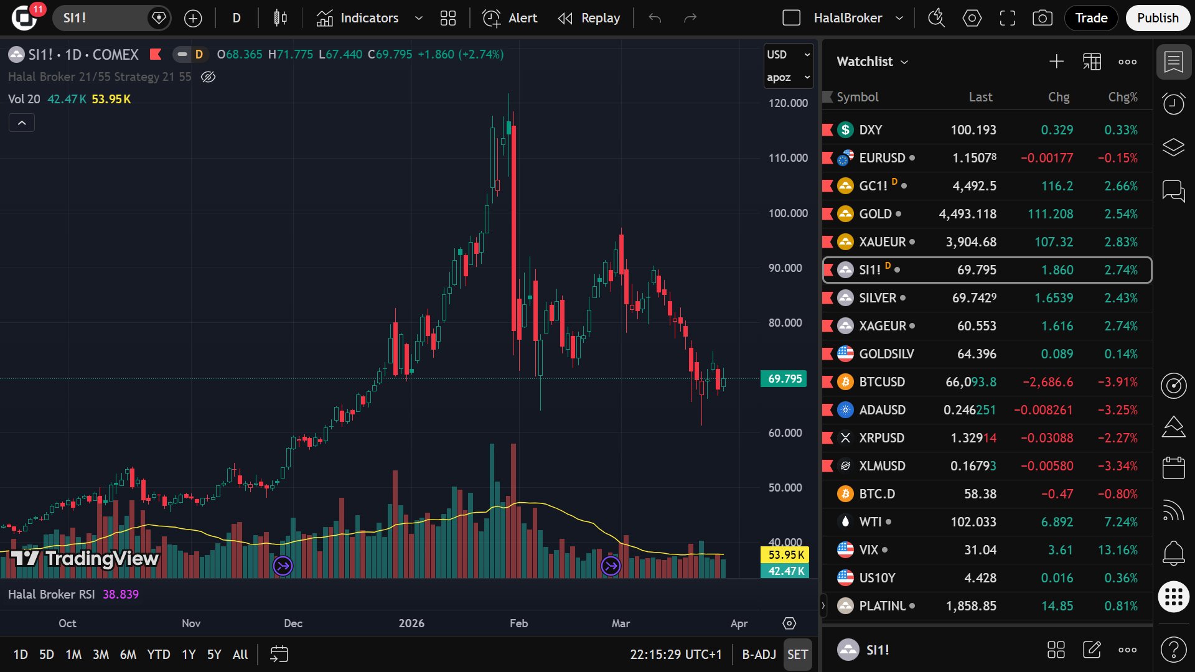Toggle the B-ADJ adjustment setting

click(x=759, y=654)
